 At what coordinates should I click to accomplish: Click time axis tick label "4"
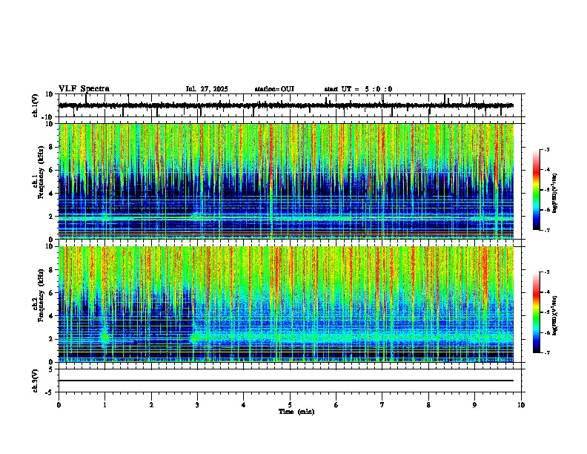[x=244, y=405]
